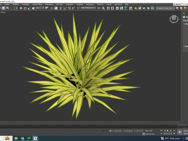Click the large Set Keys plus button
This screenshot has height=141, width=188.
pyautogui.click(x=180, y=132)
